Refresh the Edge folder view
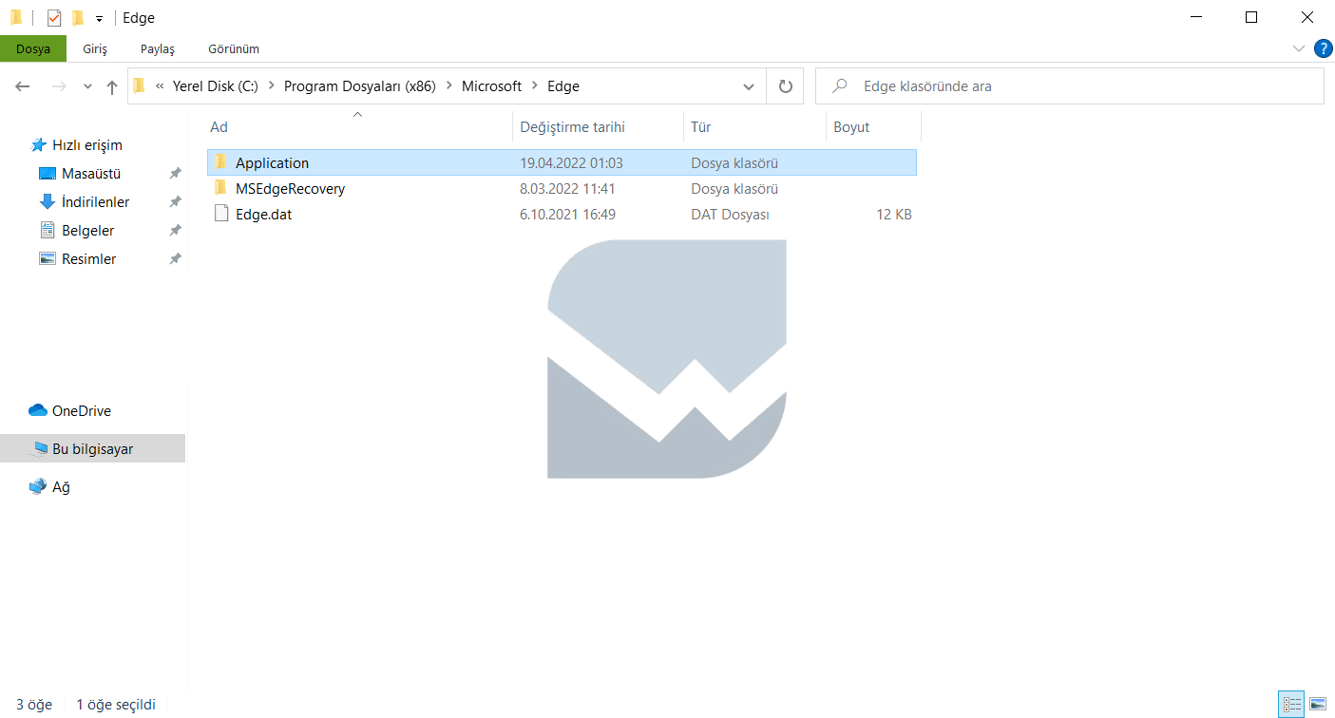 (x=785, y=86)
